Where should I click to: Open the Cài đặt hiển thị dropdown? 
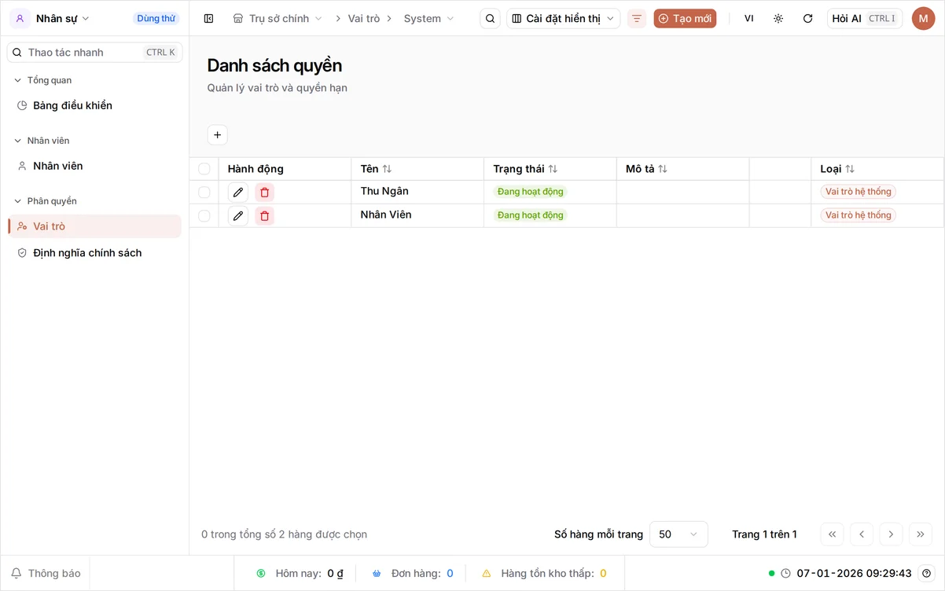point(563,18)
